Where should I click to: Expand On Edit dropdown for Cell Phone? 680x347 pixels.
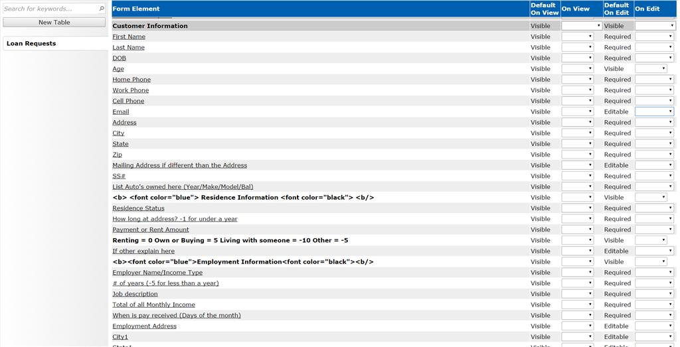(654, 102)
